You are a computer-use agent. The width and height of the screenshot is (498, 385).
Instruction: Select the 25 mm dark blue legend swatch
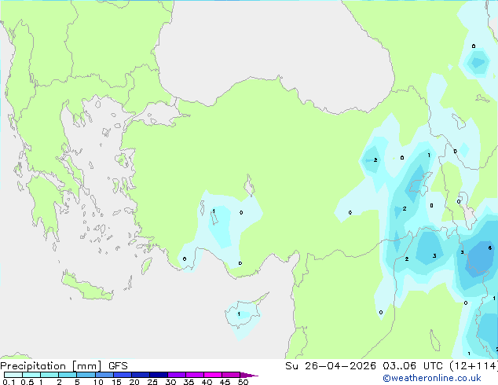[x=159, y=375]
